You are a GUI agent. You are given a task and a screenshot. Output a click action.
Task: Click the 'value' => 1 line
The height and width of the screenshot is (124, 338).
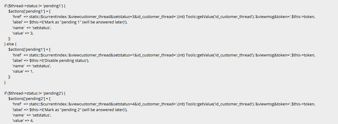(x=23, y=71)
